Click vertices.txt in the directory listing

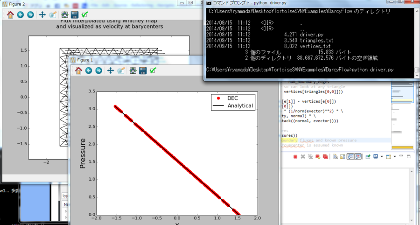[315, 46]
